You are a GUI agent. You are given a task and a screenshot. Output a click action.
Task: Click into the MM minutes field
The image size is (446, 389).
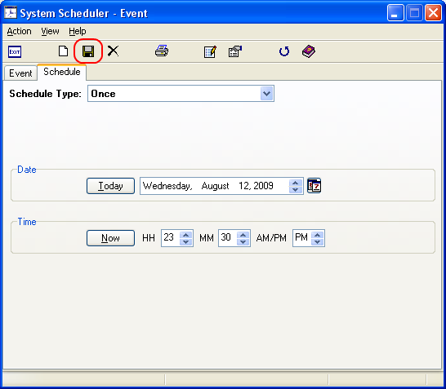pyautogui.click(x=228, y=238)
